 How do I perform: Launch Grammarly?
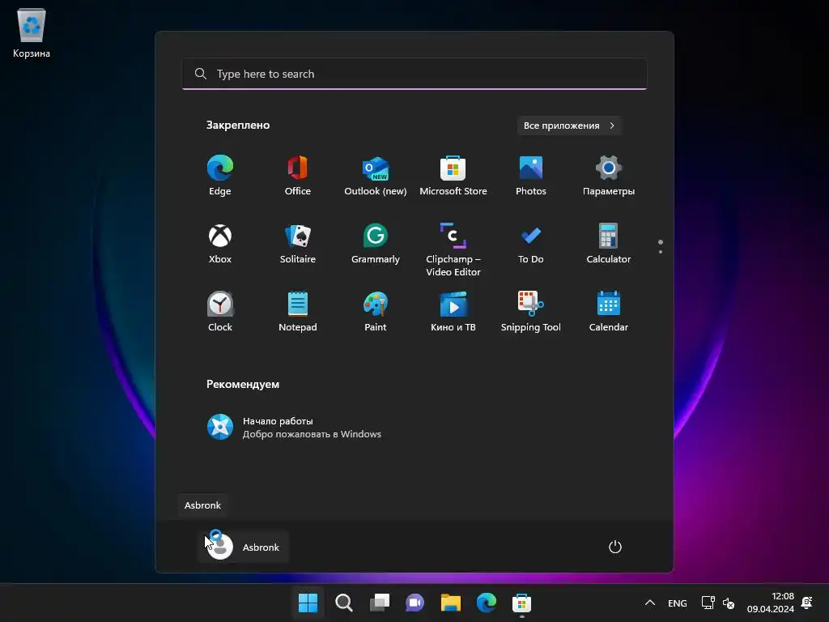376,243
